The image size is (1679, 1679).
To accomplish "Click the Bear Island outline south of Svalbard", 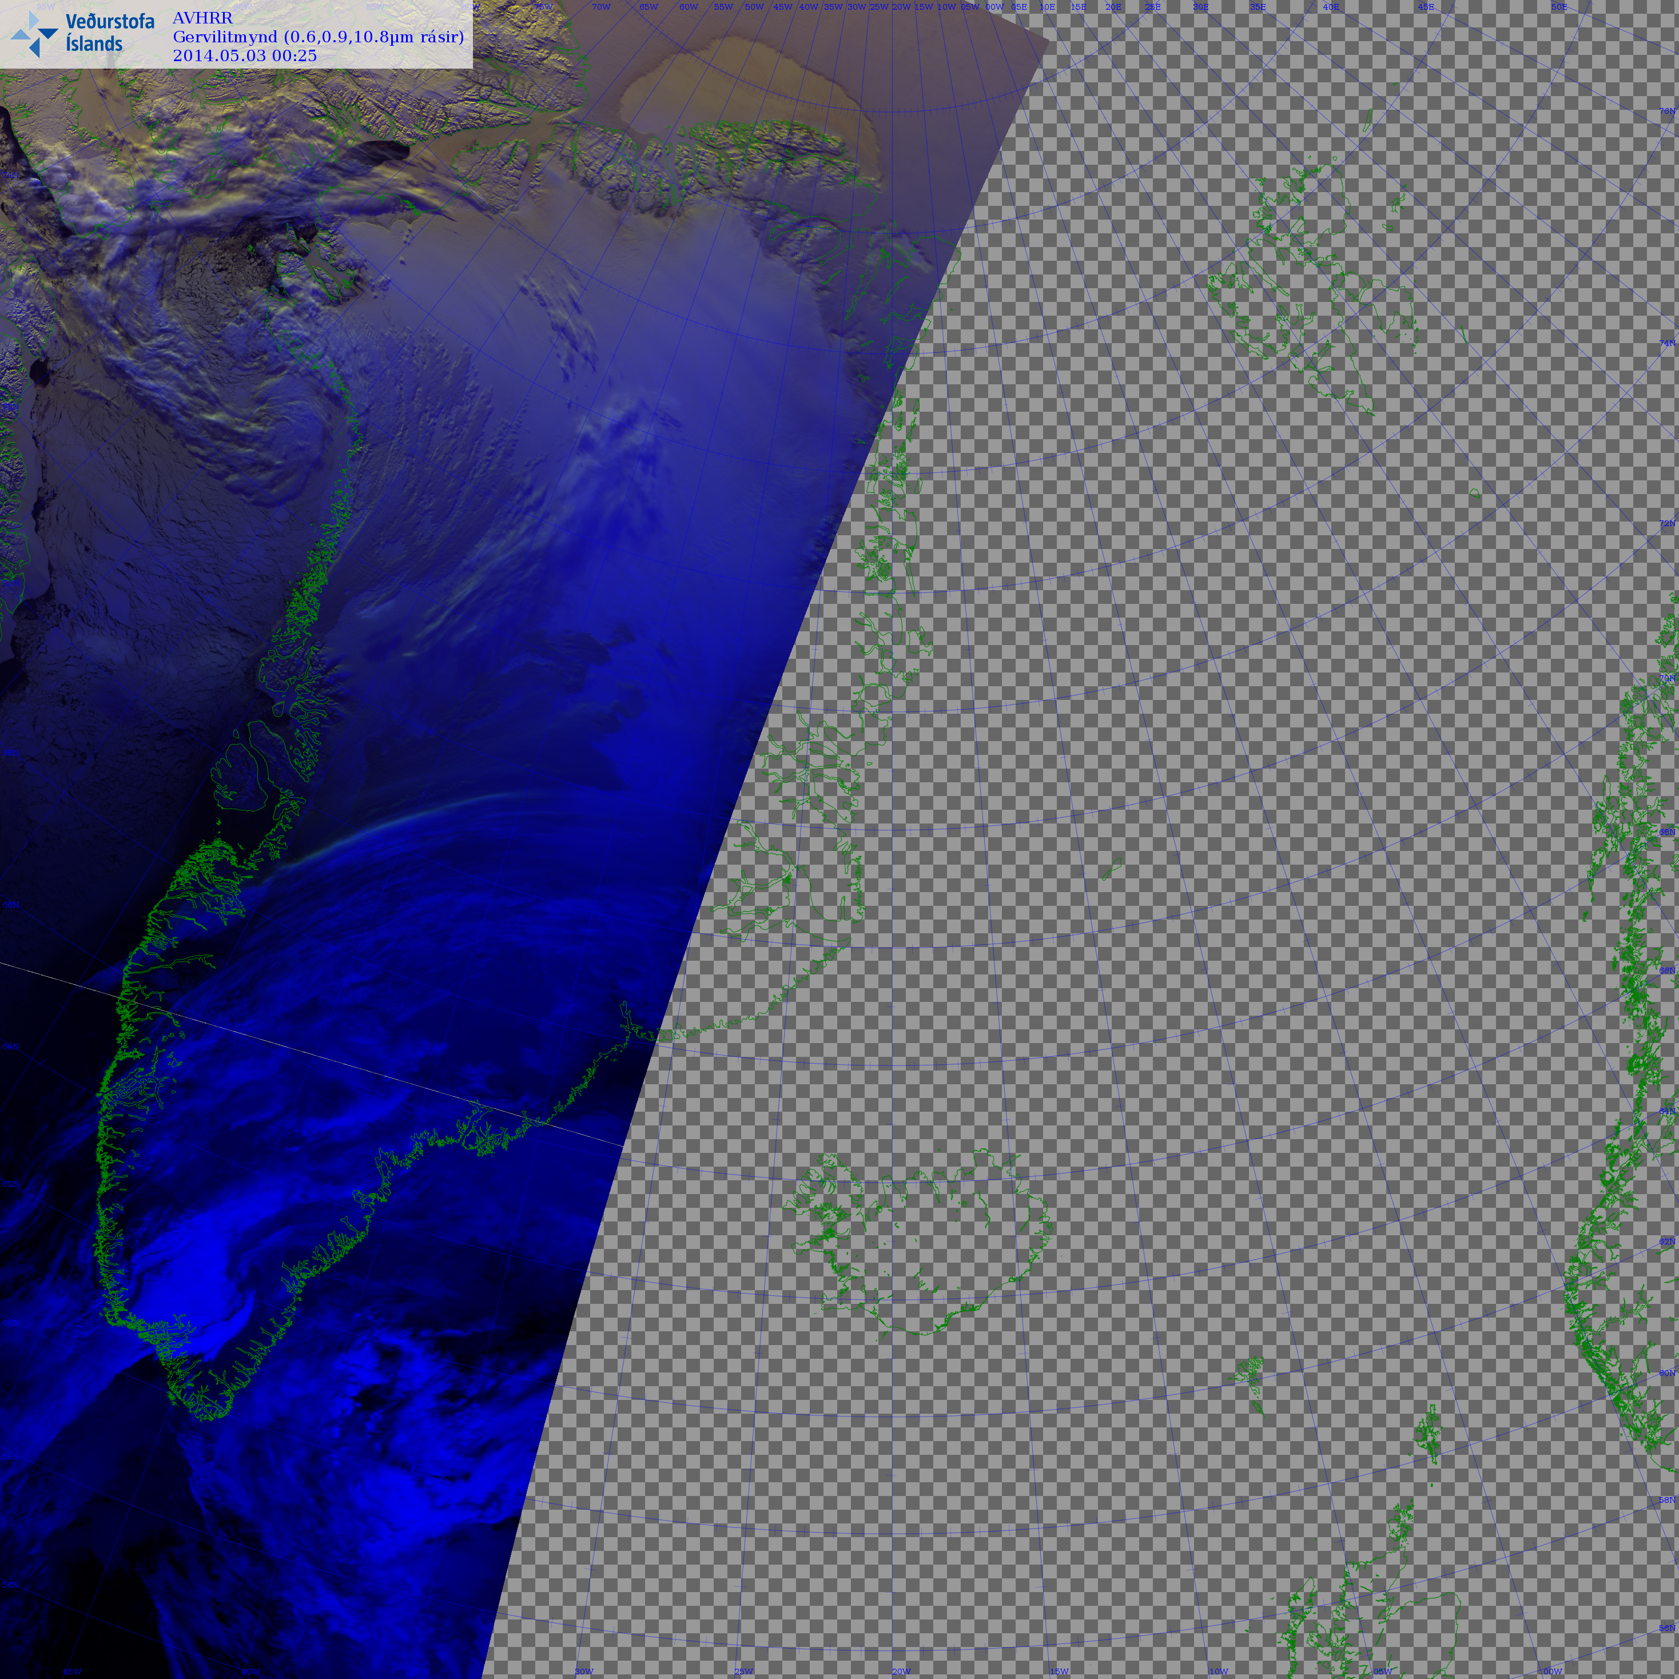I will pos(1475,494).
